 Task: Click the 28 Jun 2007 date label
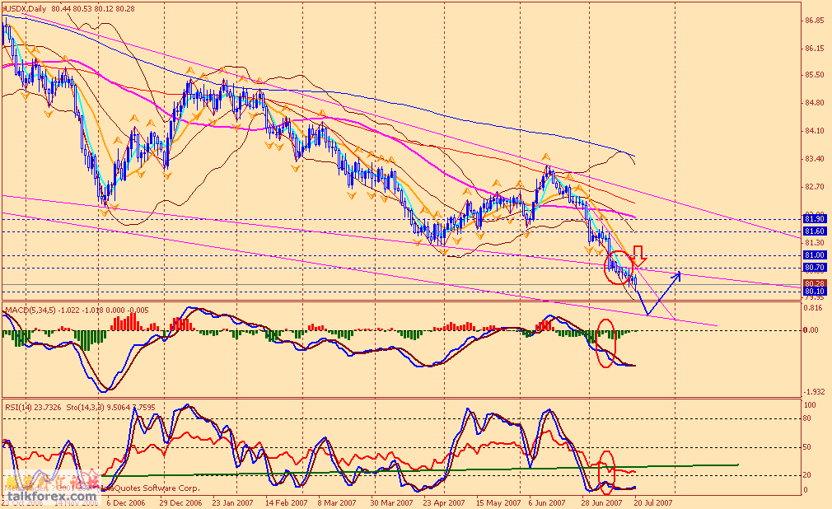601,502
